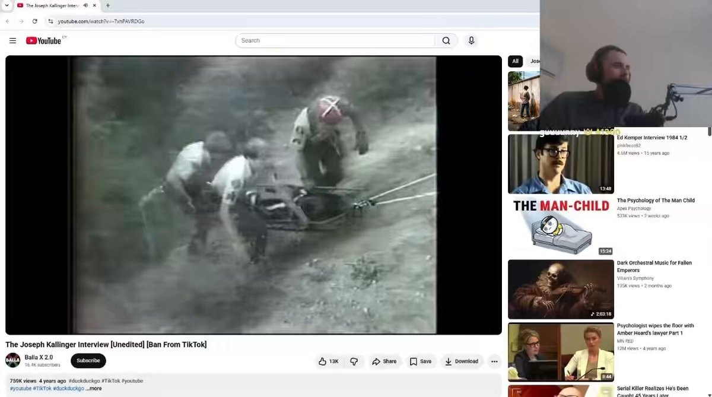
Task: Click the video title The Joseph Kallinger Interview
Action: coord(106,345)
